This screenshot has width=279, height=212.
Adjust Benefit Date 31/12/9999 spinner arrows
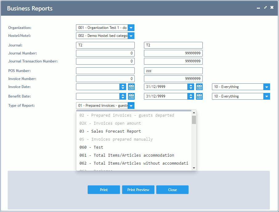pyautogui.click(x=191, y=96)
